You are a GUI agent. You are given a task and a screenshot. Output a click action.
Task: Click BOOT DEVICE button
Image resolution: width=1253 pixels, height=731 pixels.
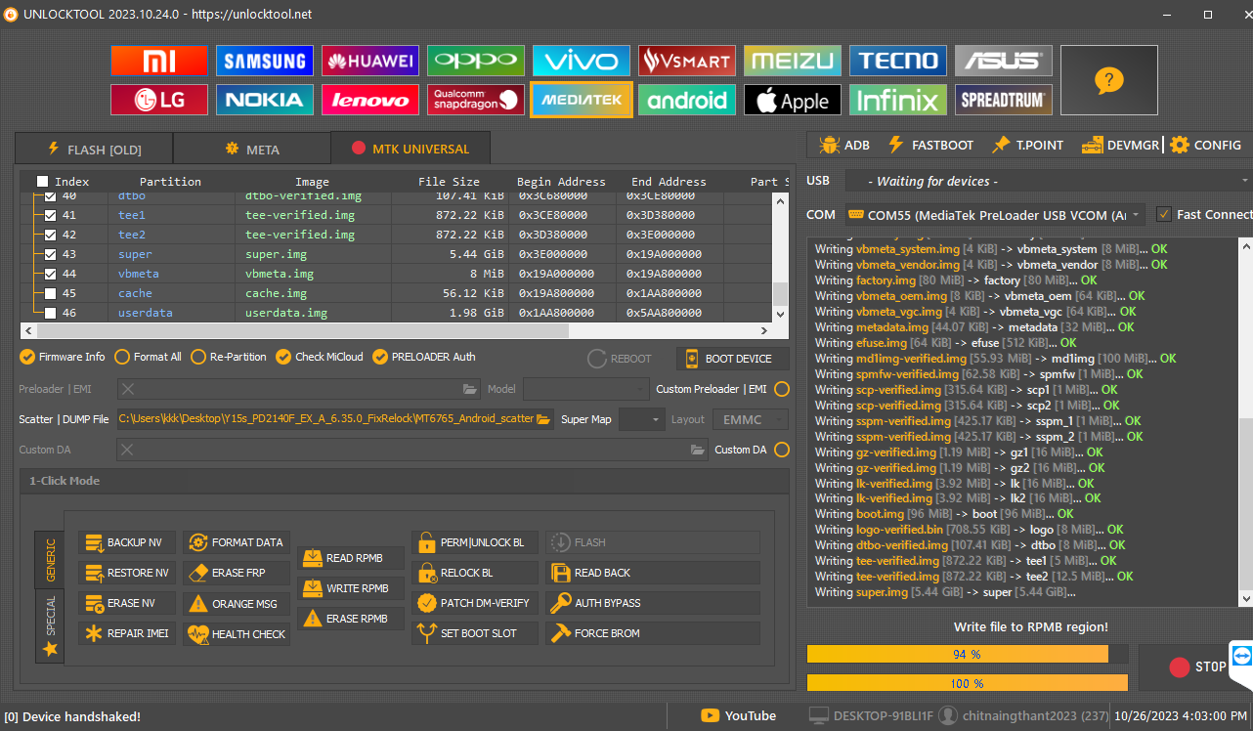point(731,359)
